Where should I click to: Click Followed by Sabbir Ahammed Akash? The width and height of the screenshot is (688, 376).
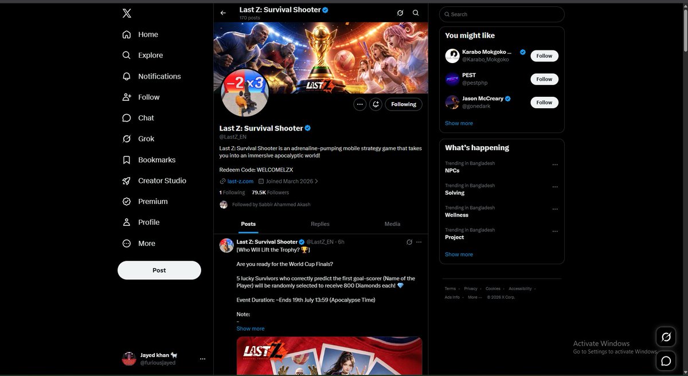pyautogui.click(x=271, y=205)
